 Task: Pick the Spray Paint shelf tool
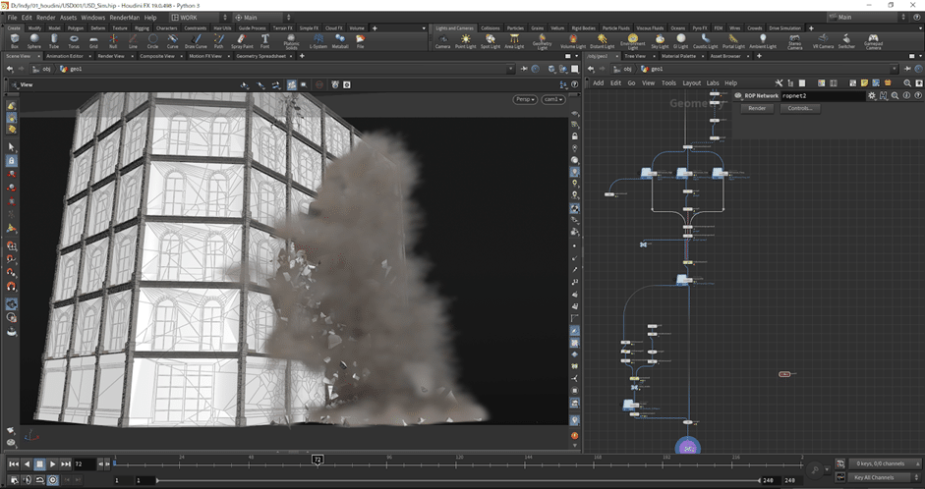[x=241, y=40]
